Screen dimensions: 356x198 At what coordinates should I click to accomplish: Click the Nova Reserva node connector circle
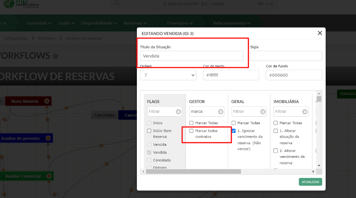(47, 101)
